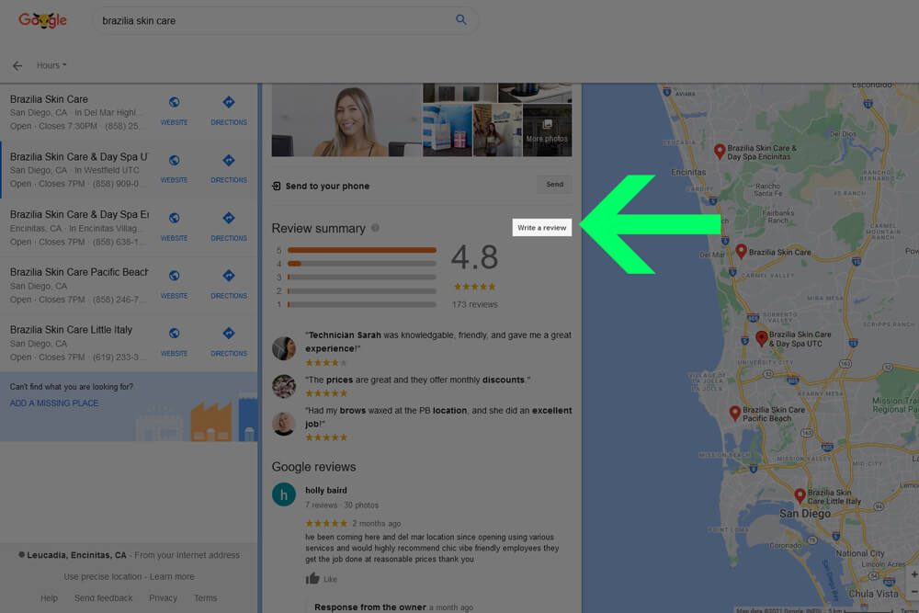The width and height of the screenshot is (919, 613).
Task: Open the Hours filter dropdown
Action: (x=51, y=65)
